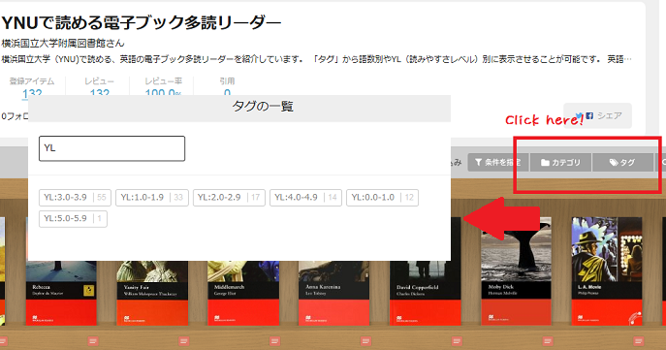Choose the YL:2.0-2.9 tag
Screen dimensions: 666x350
(229, 198)
